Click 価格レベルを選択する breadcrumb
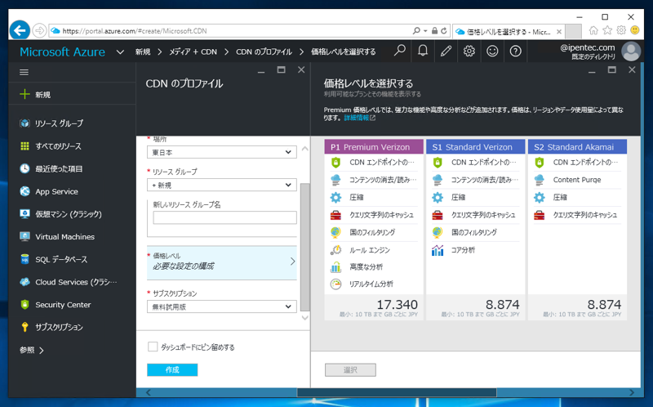653x407 pixels. pos(343,51)
